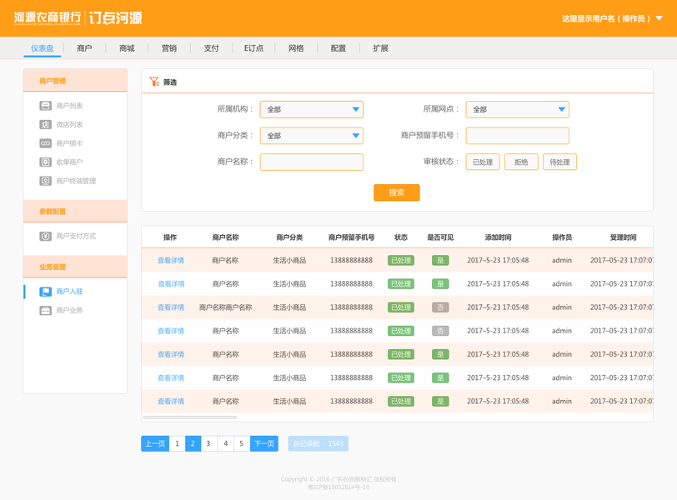Viewport: 677px width, 500px height.
Task: Expand the 所属机构 dropdown
Action: [312, 109]
